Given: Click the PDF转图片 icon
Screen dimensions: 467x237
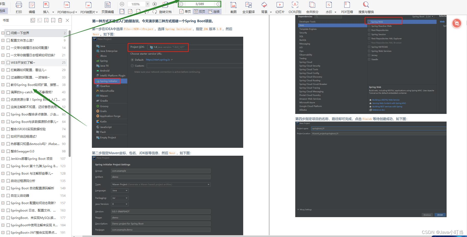Looking at the screenshot, I should tap(88, 5).
